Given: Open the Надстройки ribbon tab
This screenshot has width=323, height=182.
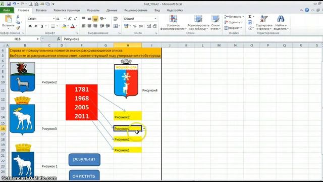Looking at the screenshot, I should click(175, 10).
